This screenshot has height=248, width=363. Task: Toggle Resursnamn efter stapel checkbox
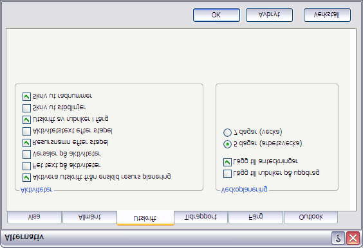(26, 143)
